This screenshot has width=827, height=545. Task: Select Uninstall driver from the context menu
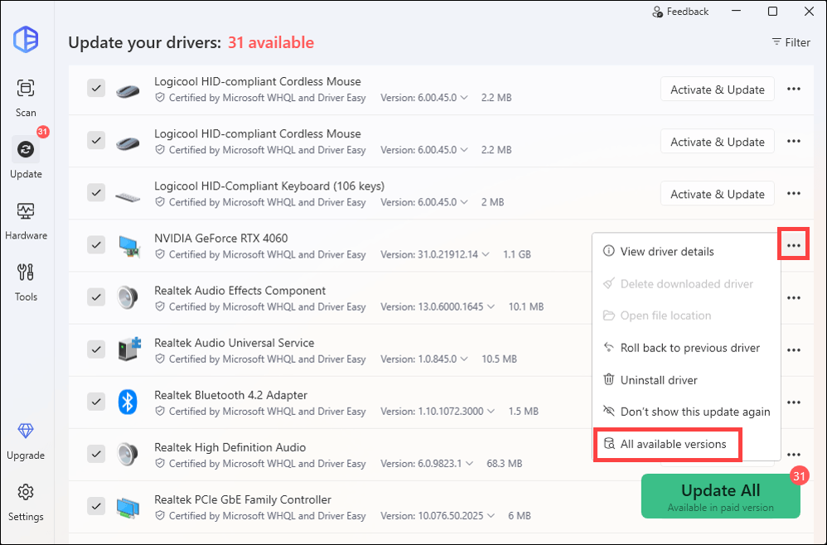click(x=686, y=380)
